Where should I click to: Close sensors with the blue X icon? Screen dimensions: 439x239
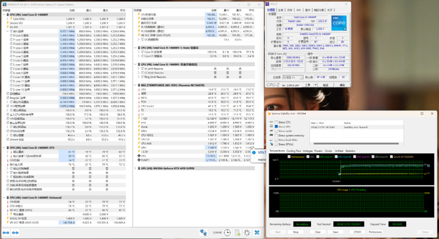[x=257, y=233]
